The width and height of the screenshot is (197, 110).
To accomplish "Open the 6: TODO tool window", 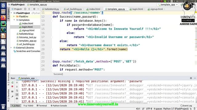I will click(28, 106).
